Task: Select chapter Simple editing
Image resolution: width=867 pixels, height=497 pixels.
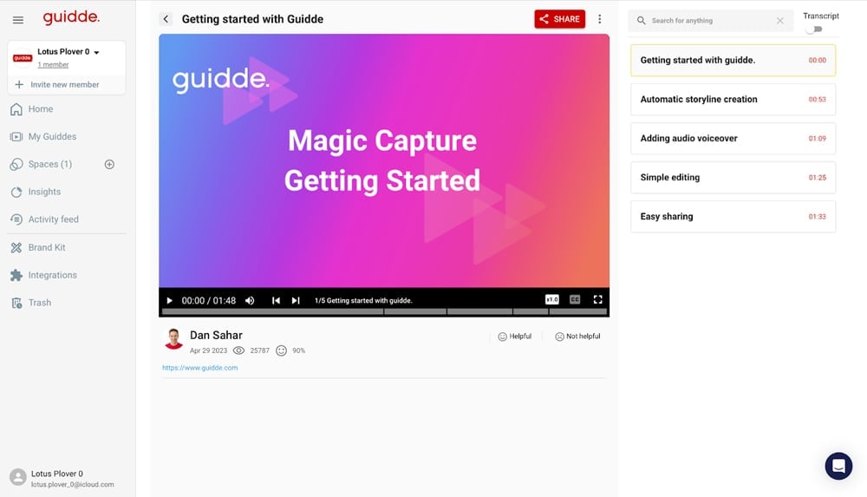Action: click(733, 177)
